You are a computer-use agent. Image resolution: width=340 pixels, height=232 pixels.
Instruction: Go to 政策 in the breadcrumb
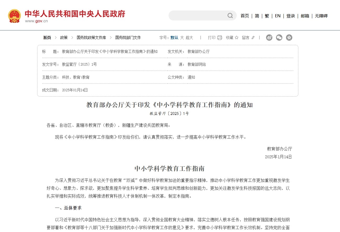pyautogui.click(x=64, y=38)
